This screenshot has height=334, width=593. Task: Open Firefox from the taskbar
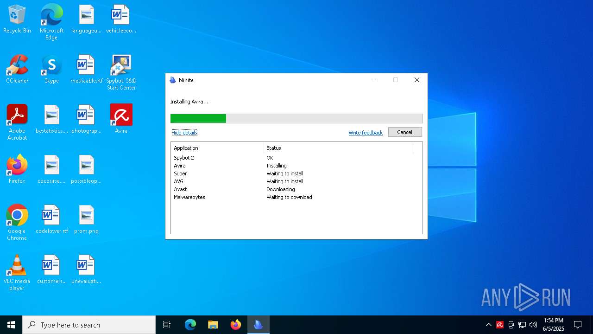(236, 325)
